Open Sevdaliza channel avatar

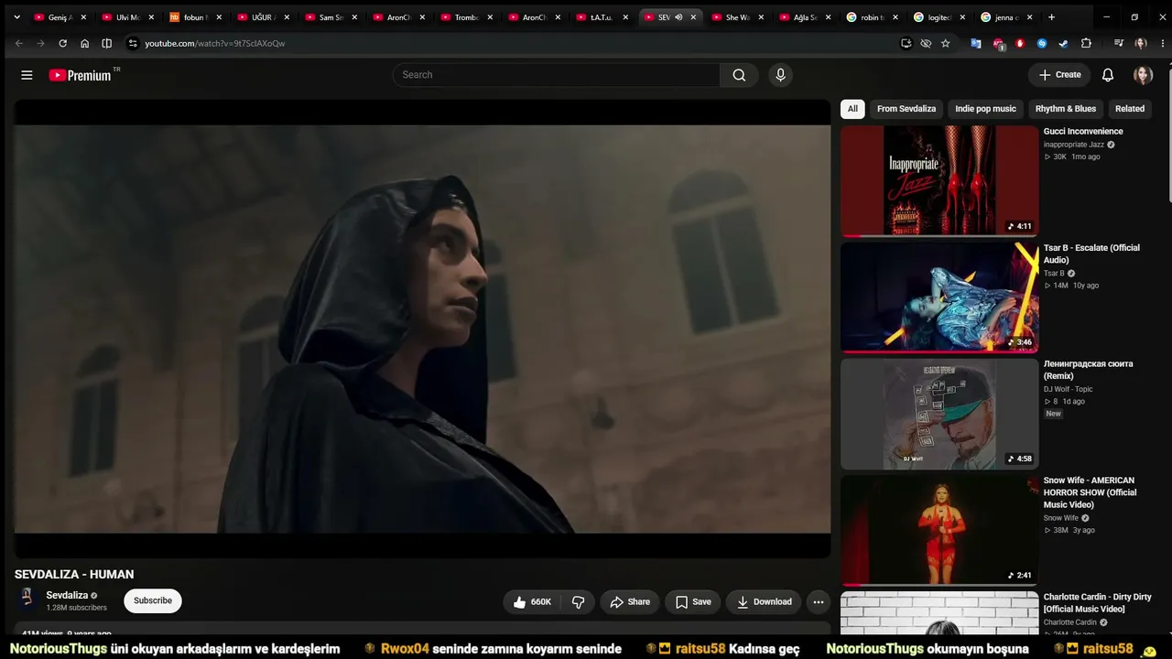tap(27, 600)
